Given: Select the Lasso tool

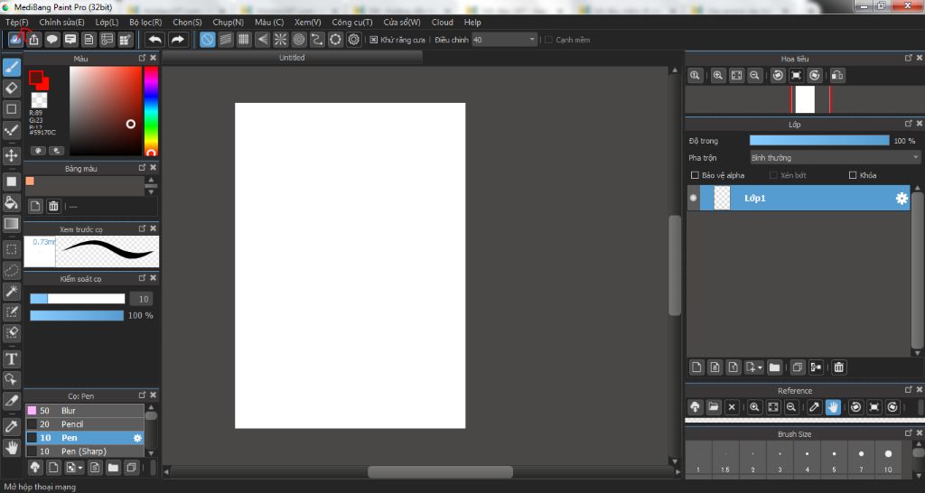Looking at the screenshot, I should pos(11,271).
